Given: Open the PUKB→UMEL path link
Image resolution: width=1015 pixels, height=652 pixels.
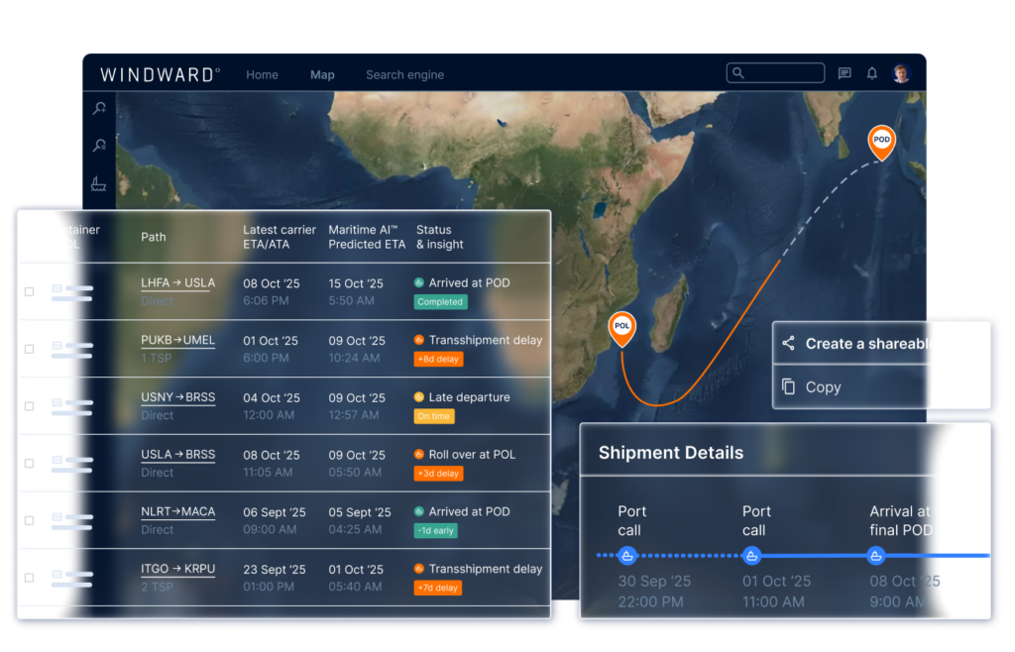Looking at the screenshot, I should click(178, 340).
